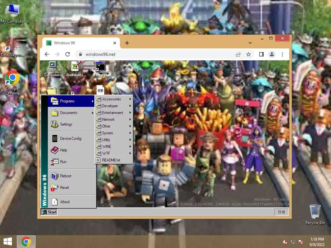Click Chrome icon in the taskbar
Image resolution: width=331 pixels, height=248 pixels.
26,242
